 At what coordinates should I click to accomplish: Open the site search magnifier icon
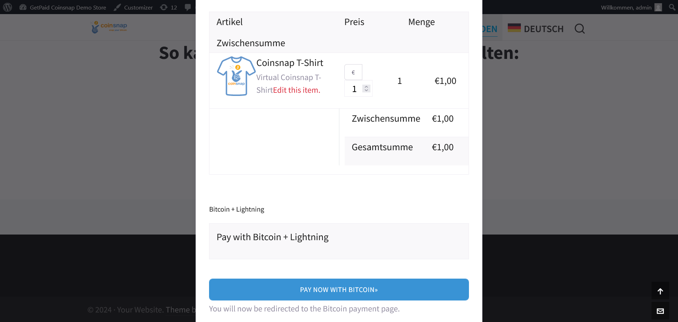pos(580,29)
